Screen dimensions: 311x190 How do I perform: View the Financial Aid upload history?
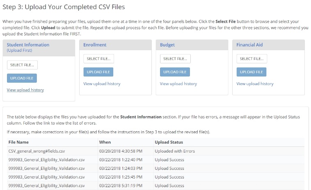pos(255,83)
